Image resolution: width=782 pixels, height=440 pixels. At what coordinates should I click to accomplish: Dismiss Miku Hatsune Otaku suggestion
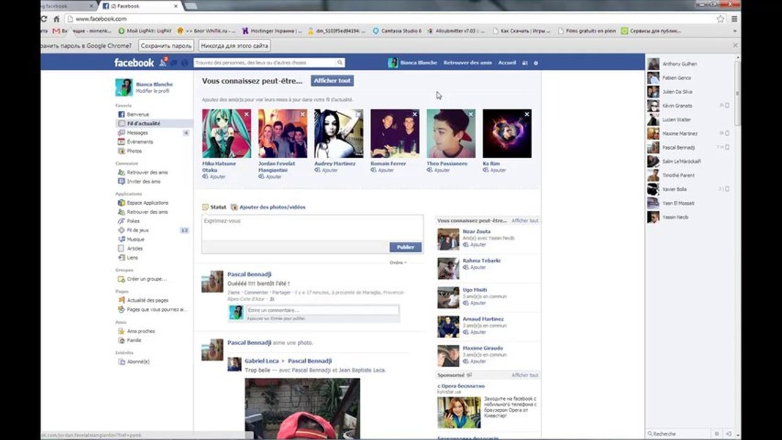pos(246,114)
